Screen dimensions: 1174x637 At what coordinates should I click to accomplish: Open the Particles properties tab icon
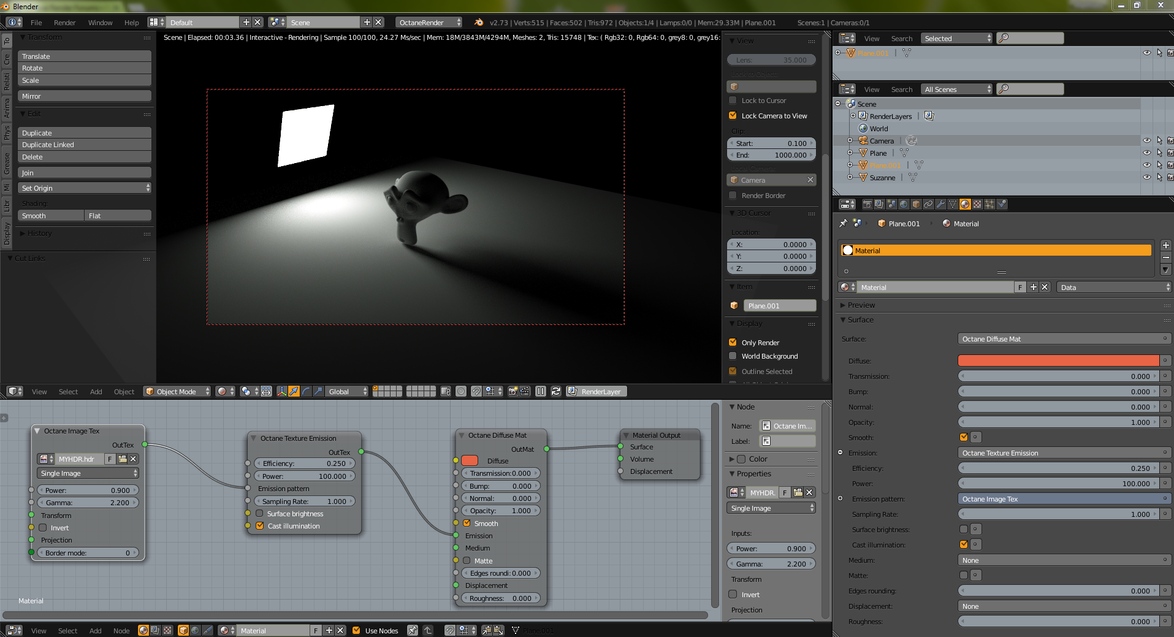[989, 204]
